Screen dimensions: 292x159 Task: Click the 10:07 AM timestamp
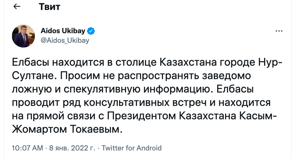coord(27,148)
